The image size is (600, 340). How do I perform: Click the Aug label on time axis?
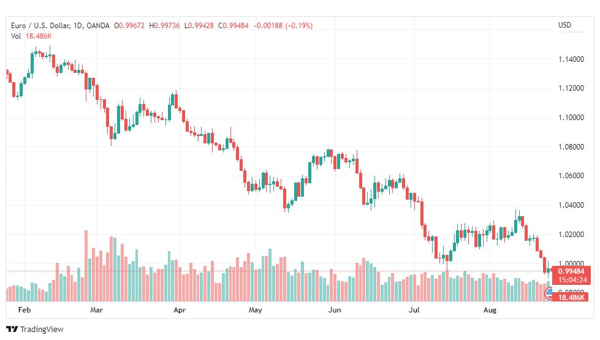490,310
